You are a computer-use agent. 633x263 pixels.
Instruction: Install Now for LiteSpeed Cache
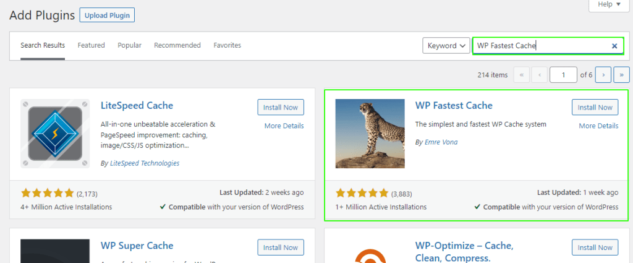pos(281,107)
